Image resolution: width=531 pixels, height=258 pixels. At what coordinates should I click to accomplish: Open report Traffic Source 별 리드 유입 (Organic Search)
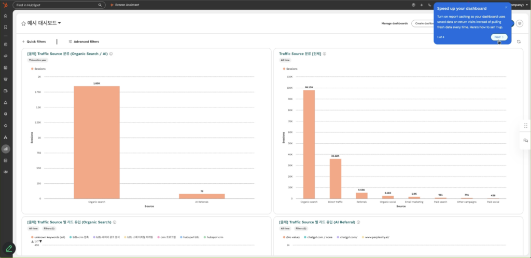click(69, 222)
